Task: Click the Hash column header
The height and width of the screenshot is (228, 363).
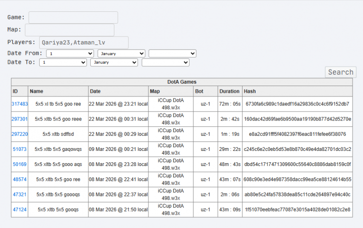Action: pos(297,91)
